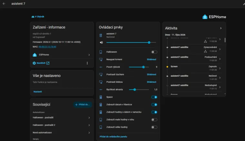Click the volume speaker icon
This screenshot has height=141, width=245.
pos(101,42)
